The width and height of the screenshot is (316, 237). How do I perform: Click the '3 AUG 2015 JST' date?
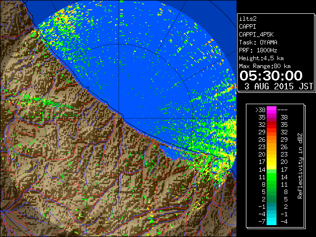(278, 86)
